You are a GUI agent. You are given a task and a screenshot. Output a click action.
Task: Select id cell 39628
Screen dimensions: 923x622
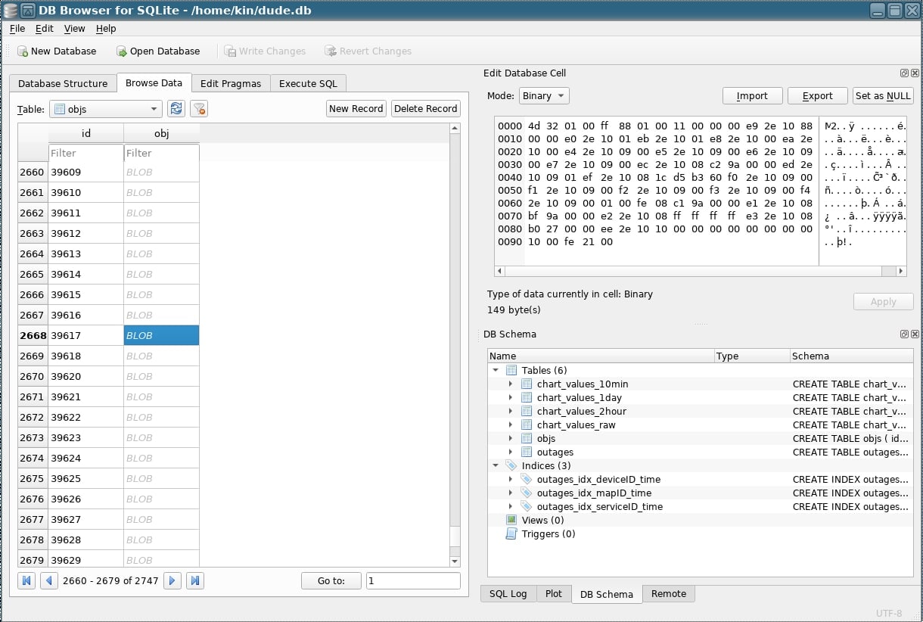[x=86, y=540]
